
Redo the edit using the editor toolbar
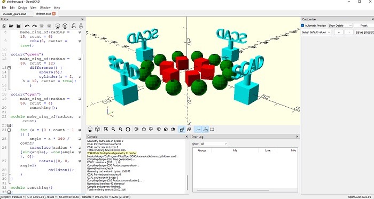pyautogui.click(x=34, y=26)
